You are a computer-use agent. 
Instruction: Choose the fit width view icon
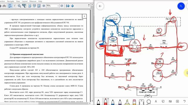pos(34,6)
